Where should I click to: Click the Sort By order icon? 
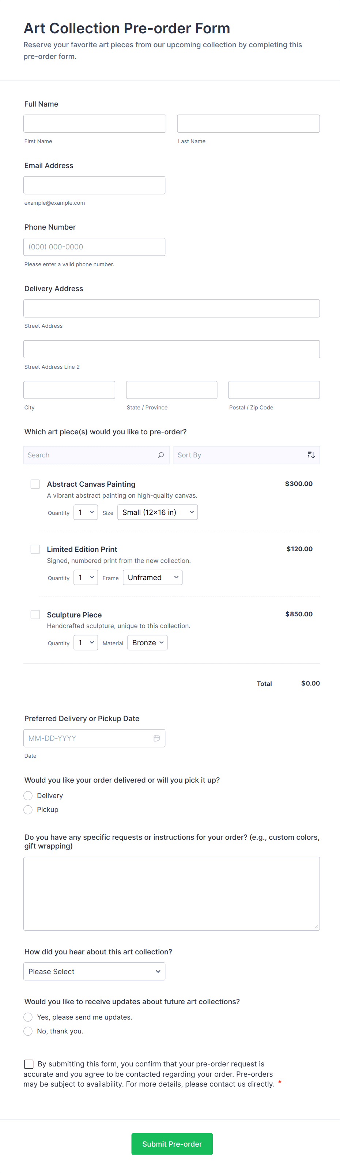pos(311,455)
